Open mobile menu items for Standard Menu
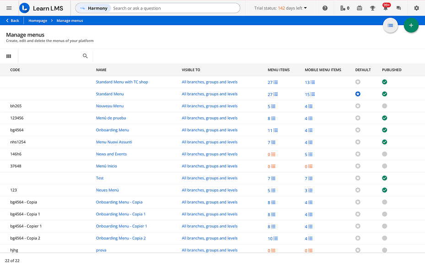 click(310, 94)
